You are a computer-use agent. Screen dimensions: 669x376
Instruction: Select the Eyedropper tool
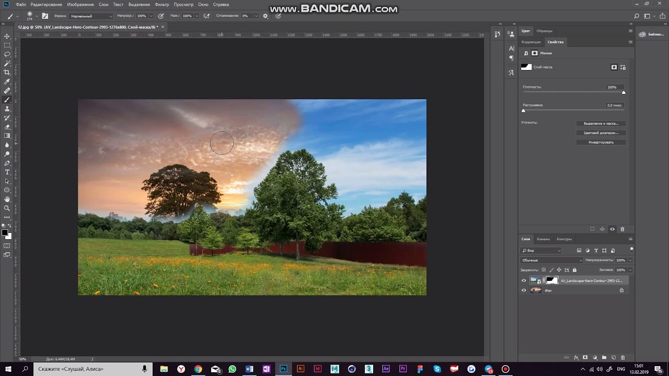(x=7, y=81)
